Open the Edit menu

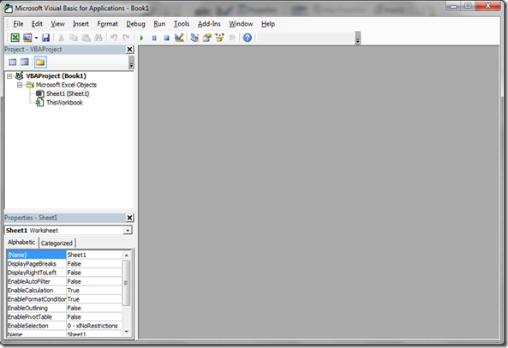(37, 24)
